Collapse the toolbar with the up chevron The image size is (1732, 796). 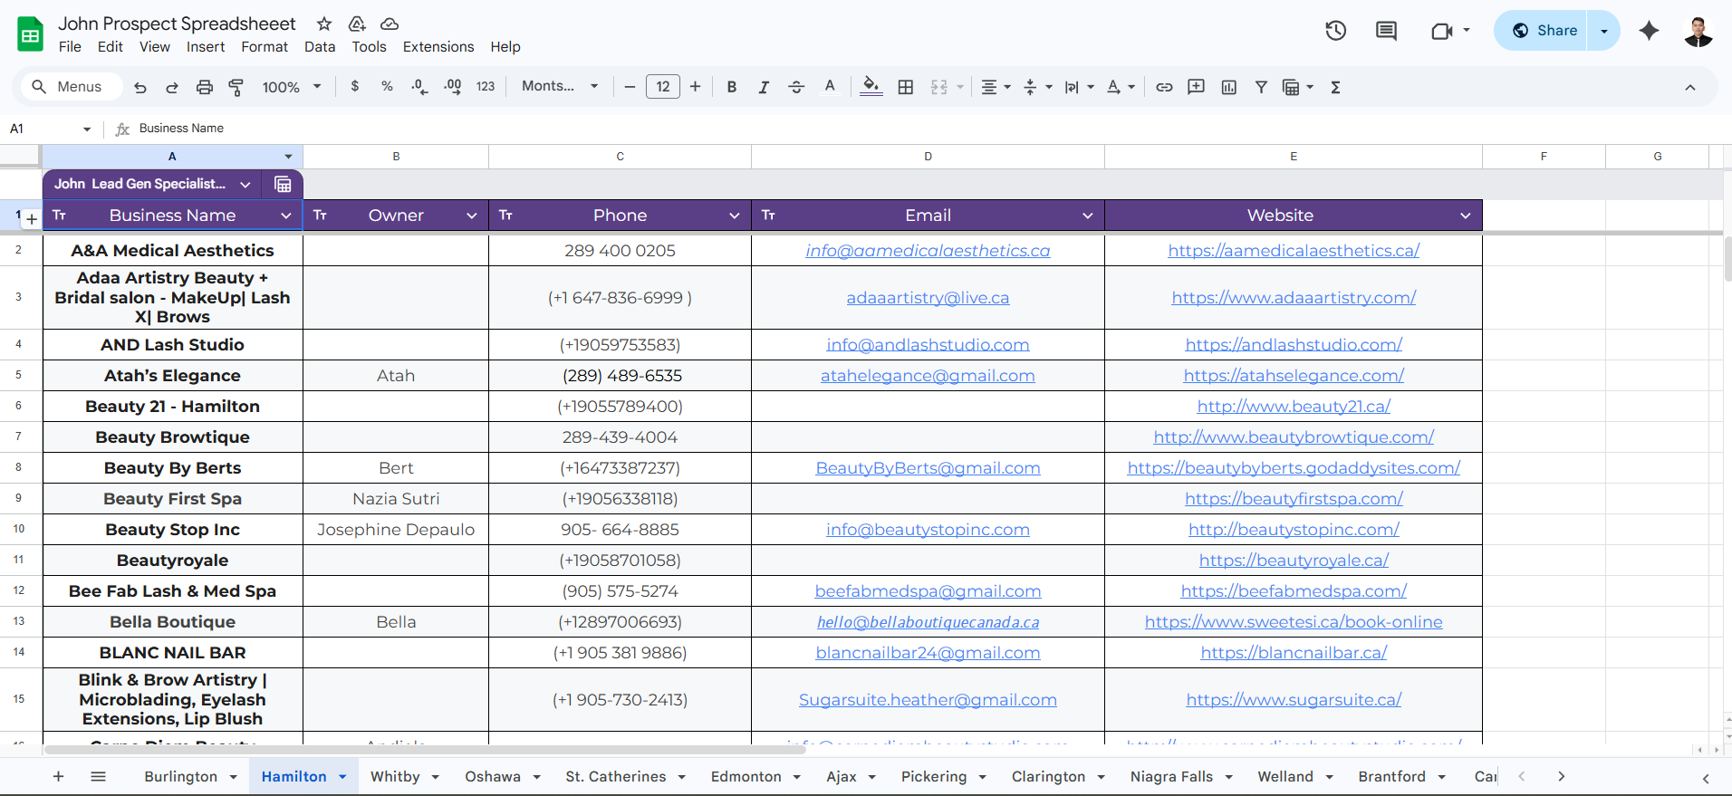point(1690,87)
